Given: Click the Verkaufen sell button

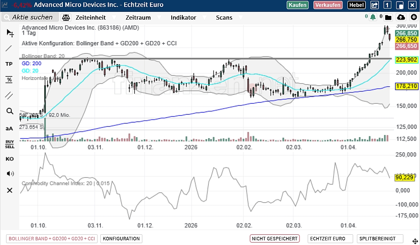Looking at the screenshot, I should pyautogui.click(x=328, y=5).
